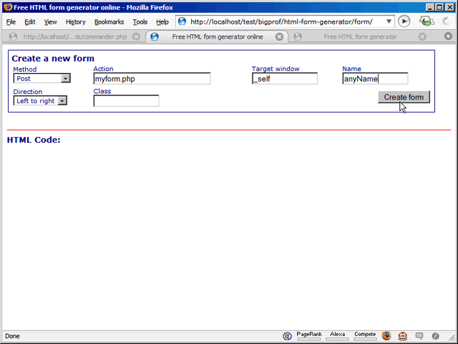Click the Compete rank indicator in status bar
This screenshot has height=344, width=458.
(365, 336)
